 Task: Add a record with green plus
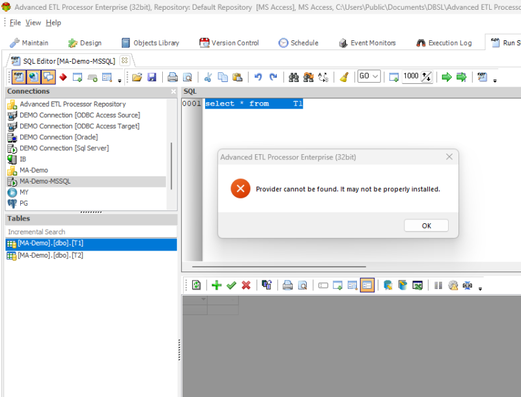tap(217, 285)
